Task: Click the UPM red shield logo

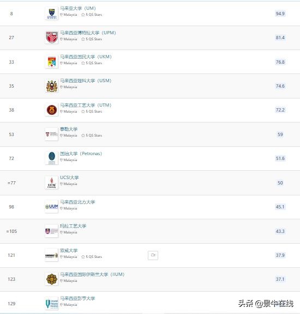Action: (52, 38)
